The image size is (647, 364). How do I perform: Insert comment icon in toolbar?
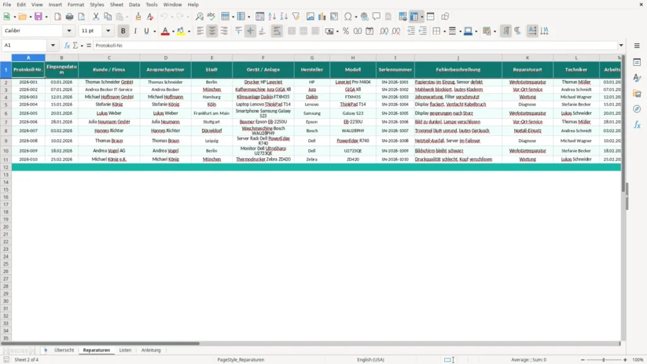(x=377, y=16)
